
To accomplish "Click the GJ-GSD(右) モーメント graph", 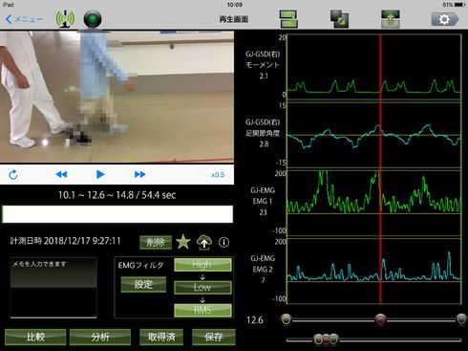I will [x=374, y=68].
